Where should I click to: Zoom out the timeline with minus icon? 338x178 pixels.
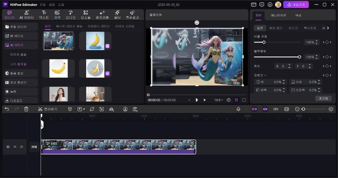click(297, 109)
